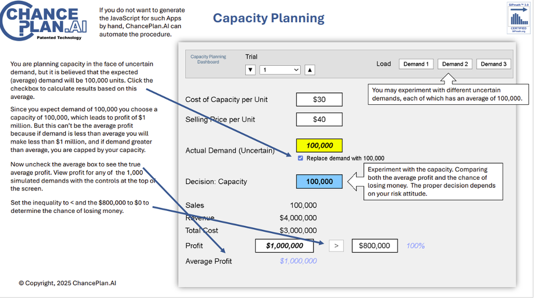
Task: Edit the Selling Price per Unit field
Action: [x=319, y=119]
